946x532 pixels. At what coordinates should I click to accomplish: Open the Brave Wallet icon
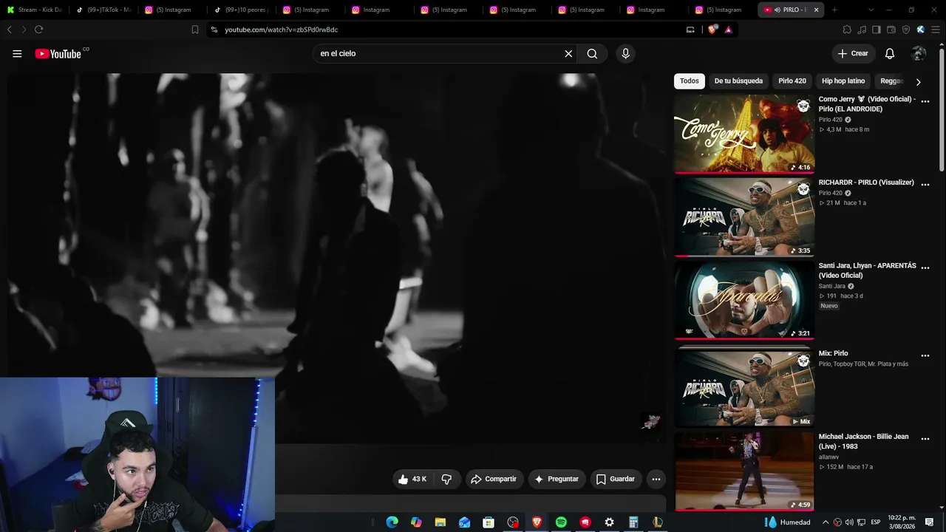tap(891, 30)
